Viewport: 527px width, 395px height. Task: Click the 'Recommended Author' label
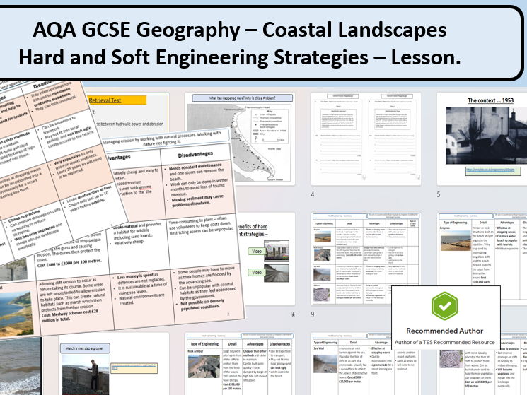coord(445,331)
